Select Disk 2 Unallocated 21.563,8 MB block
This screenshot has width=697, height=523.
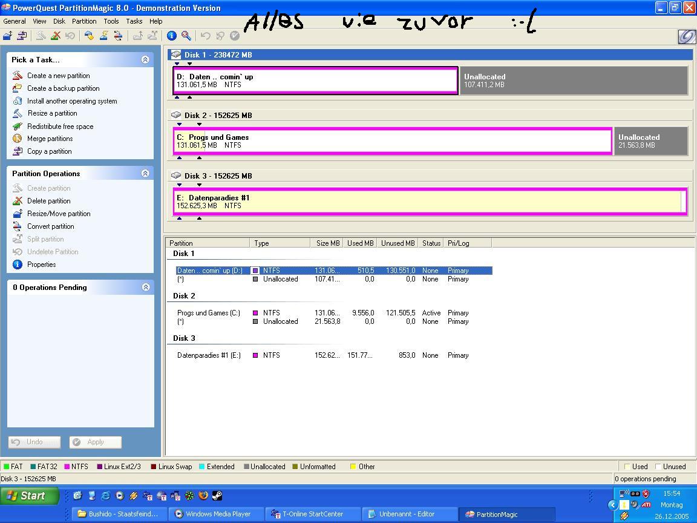click(x=651, y=141)
